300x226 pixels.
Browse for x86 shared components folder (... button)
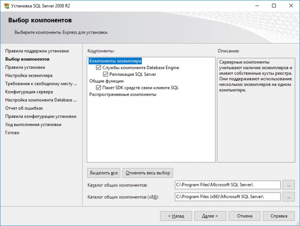[x=289, y=197]
